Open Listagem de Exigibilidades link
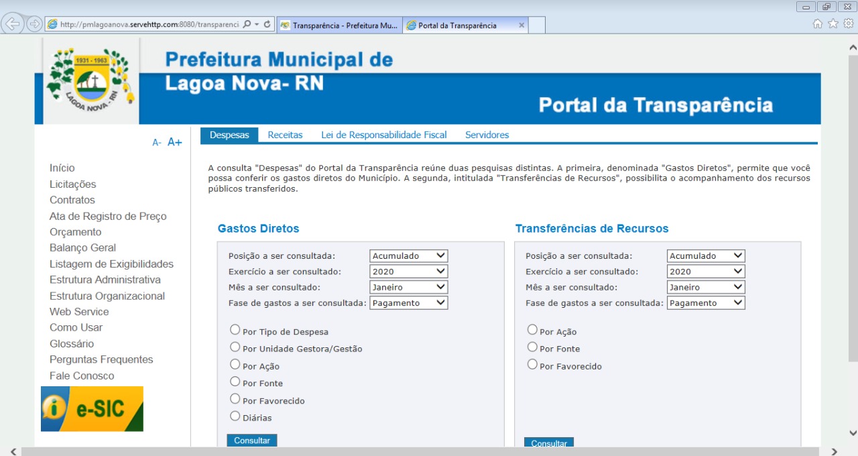Screen dimensions: 858x456 pos(111,264)
